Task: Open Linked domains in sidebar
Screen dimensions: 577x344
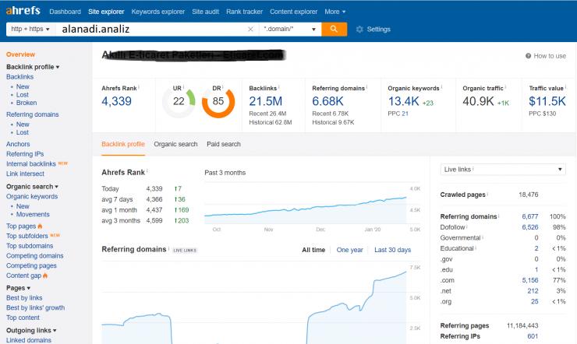Action: pyautogui.click(x=29, y=340)
